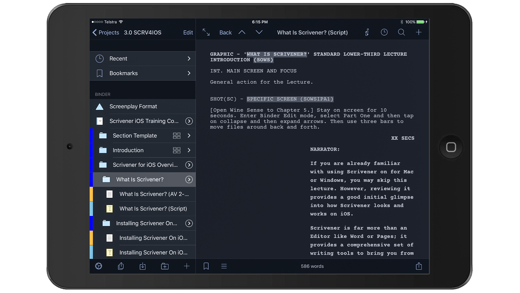Open Introduction folder chevron
The image size is (520, 293).
pos(189,150)
